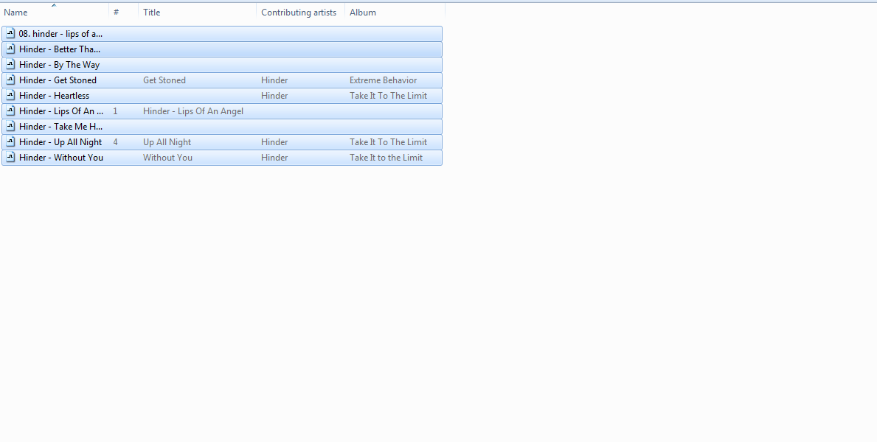Click track number 4 in Up All Night row

(x=115, y=142)
